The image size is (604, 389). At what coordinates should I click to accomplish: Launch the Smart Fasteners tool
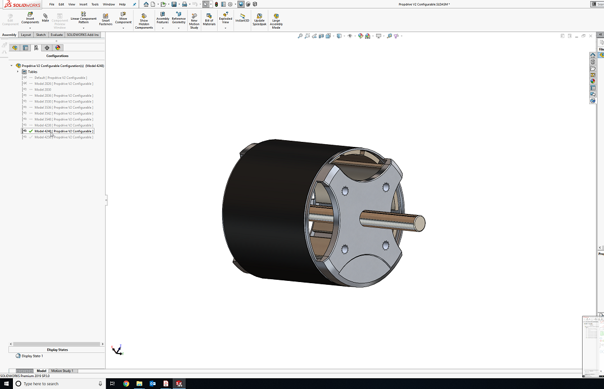coord(106,20)
